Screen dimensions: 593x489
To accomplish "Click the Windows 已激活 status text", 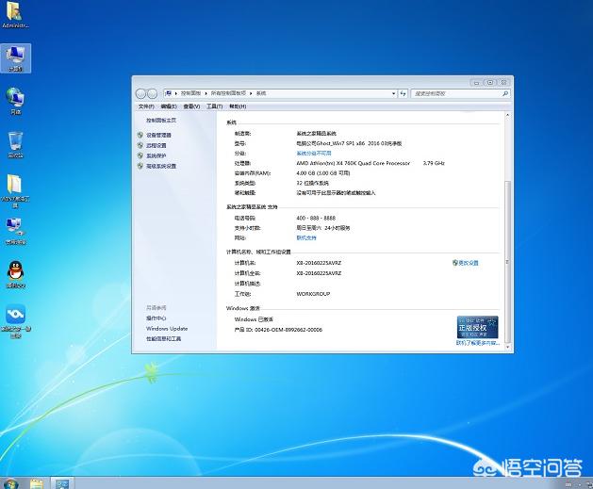I will 254,319.
